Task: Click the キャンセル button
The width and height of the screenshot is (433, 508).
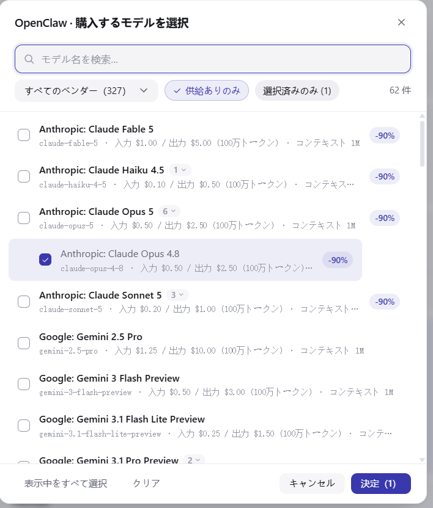Action: [x=312, y=484]
